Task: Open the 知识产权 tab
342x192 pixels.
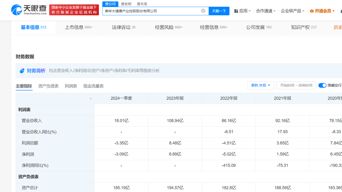Action: [x=304, y=27]
